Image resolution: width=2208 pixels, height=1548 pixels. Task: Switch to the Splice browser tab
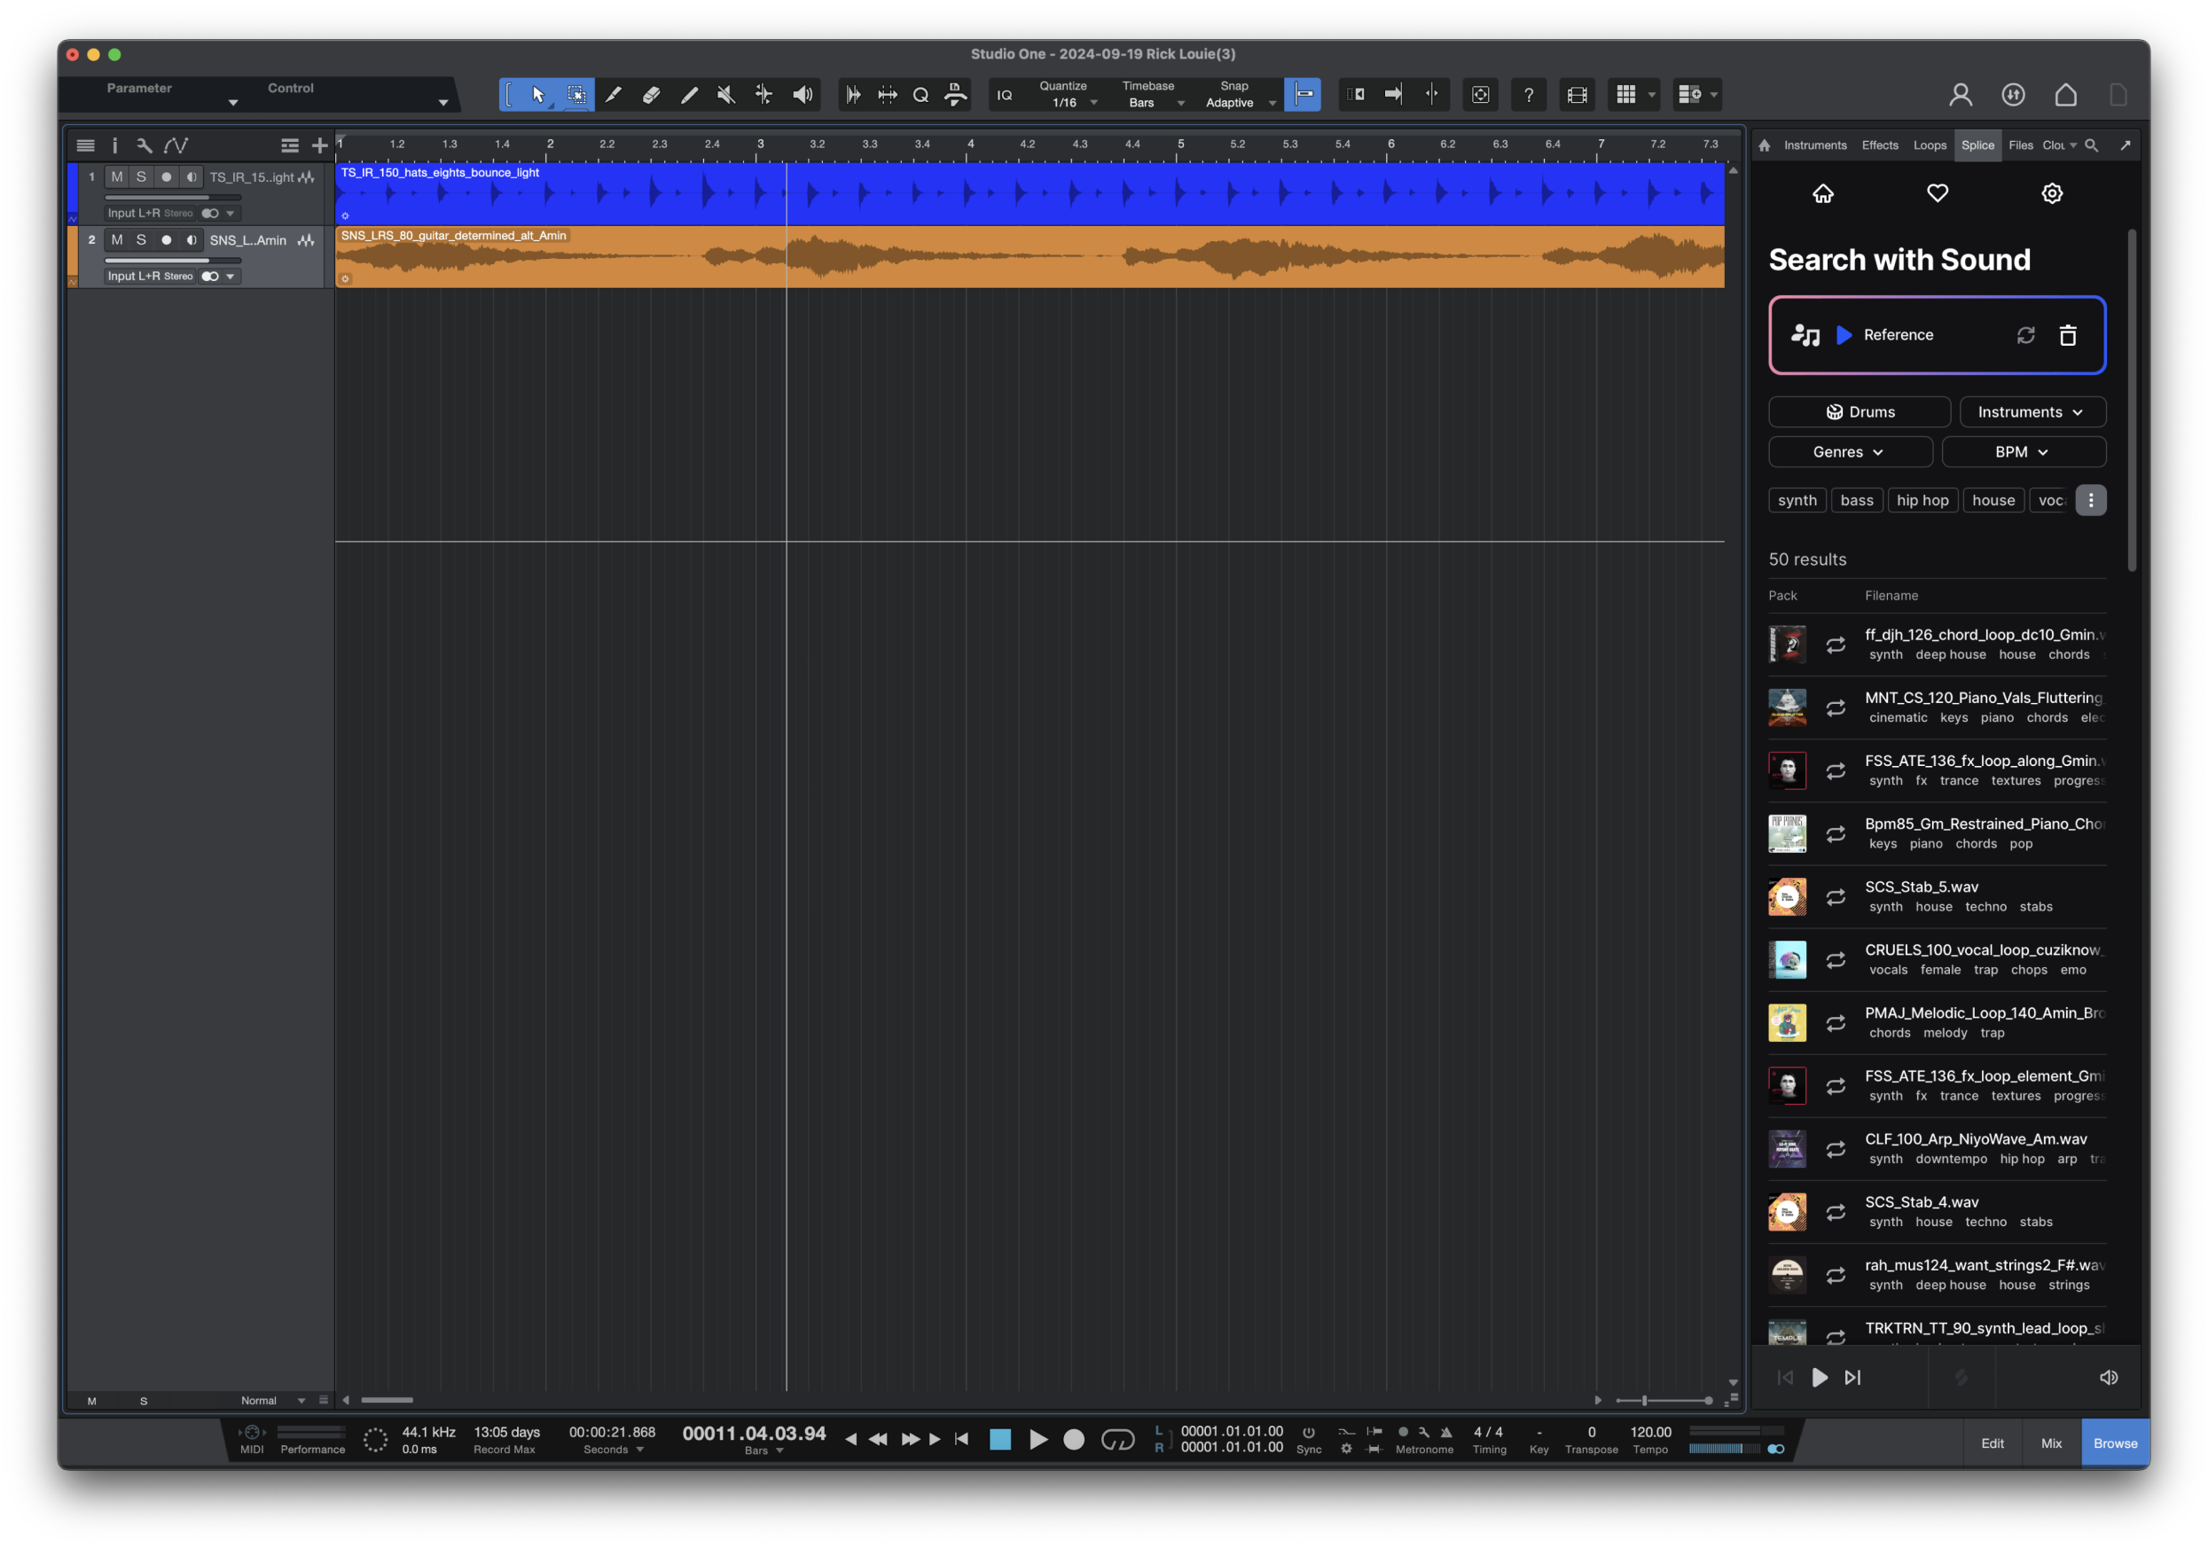(1977, 145)
